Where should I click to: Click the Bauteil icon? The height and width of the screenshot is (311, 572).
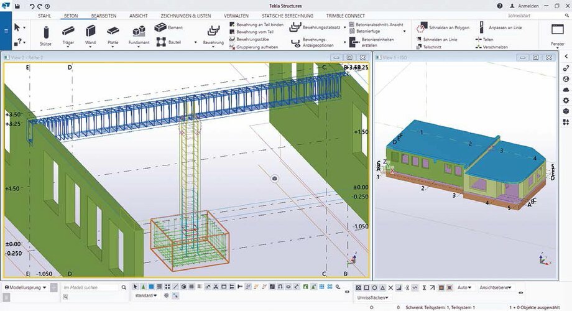coord(161,42)
